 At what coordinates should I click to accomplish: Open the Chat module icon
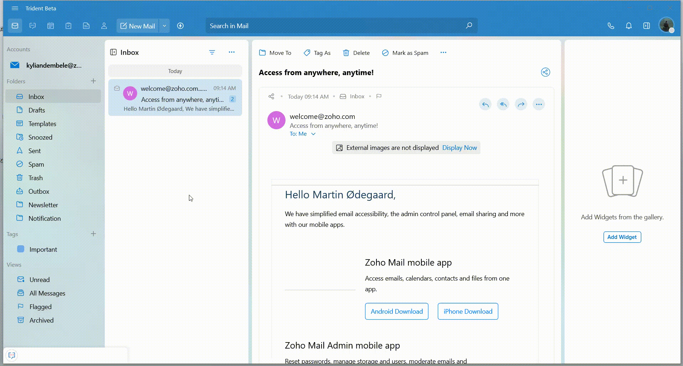(x=32, y=25)
